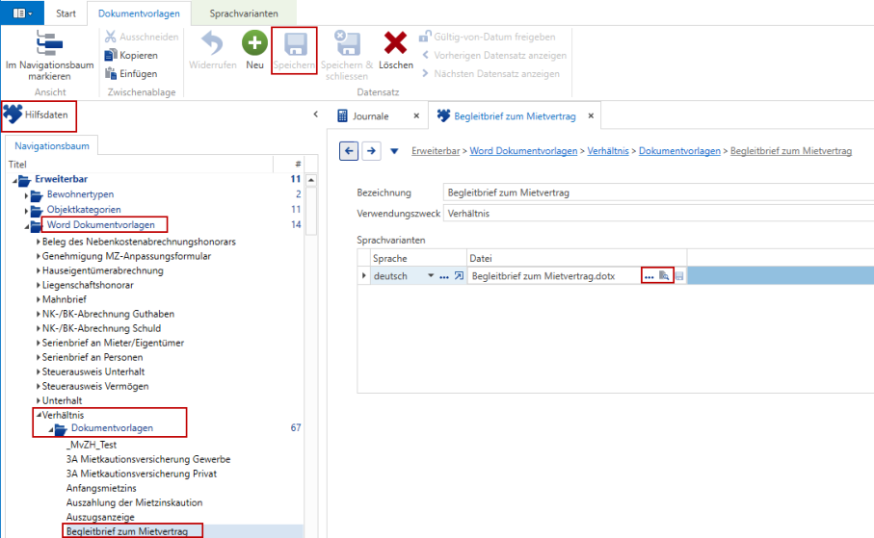Expand the Bewohnertypen folder
The image size is (874, 538).
pos(26,195)
